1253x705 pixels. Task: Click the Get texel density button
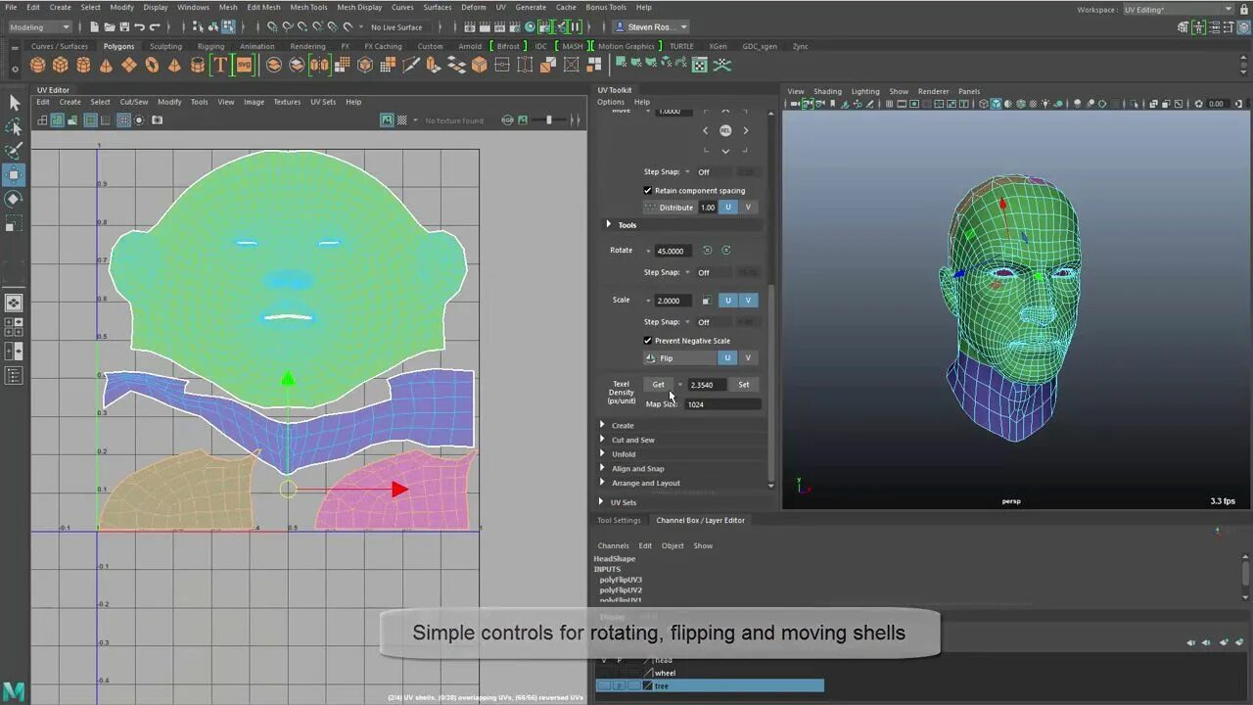click(x=658, y=385)
